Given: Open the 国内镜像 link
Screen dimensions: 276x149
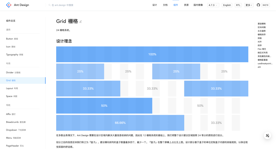Looking at the screenshot, I should point(198,5).
